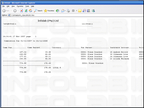The width and height of the screenshot is (144, 108).
Task: Click the Messenger people icon
Action: (93, 11)
